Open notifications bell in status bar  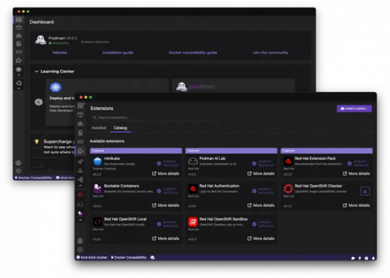[374, 258]
